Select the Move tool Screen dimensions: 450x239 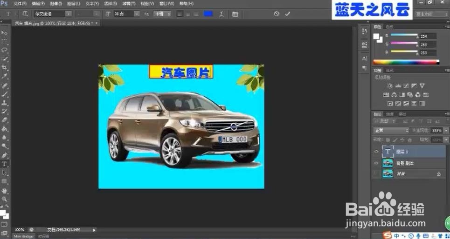pyautogui.click(x=5, y=33)
